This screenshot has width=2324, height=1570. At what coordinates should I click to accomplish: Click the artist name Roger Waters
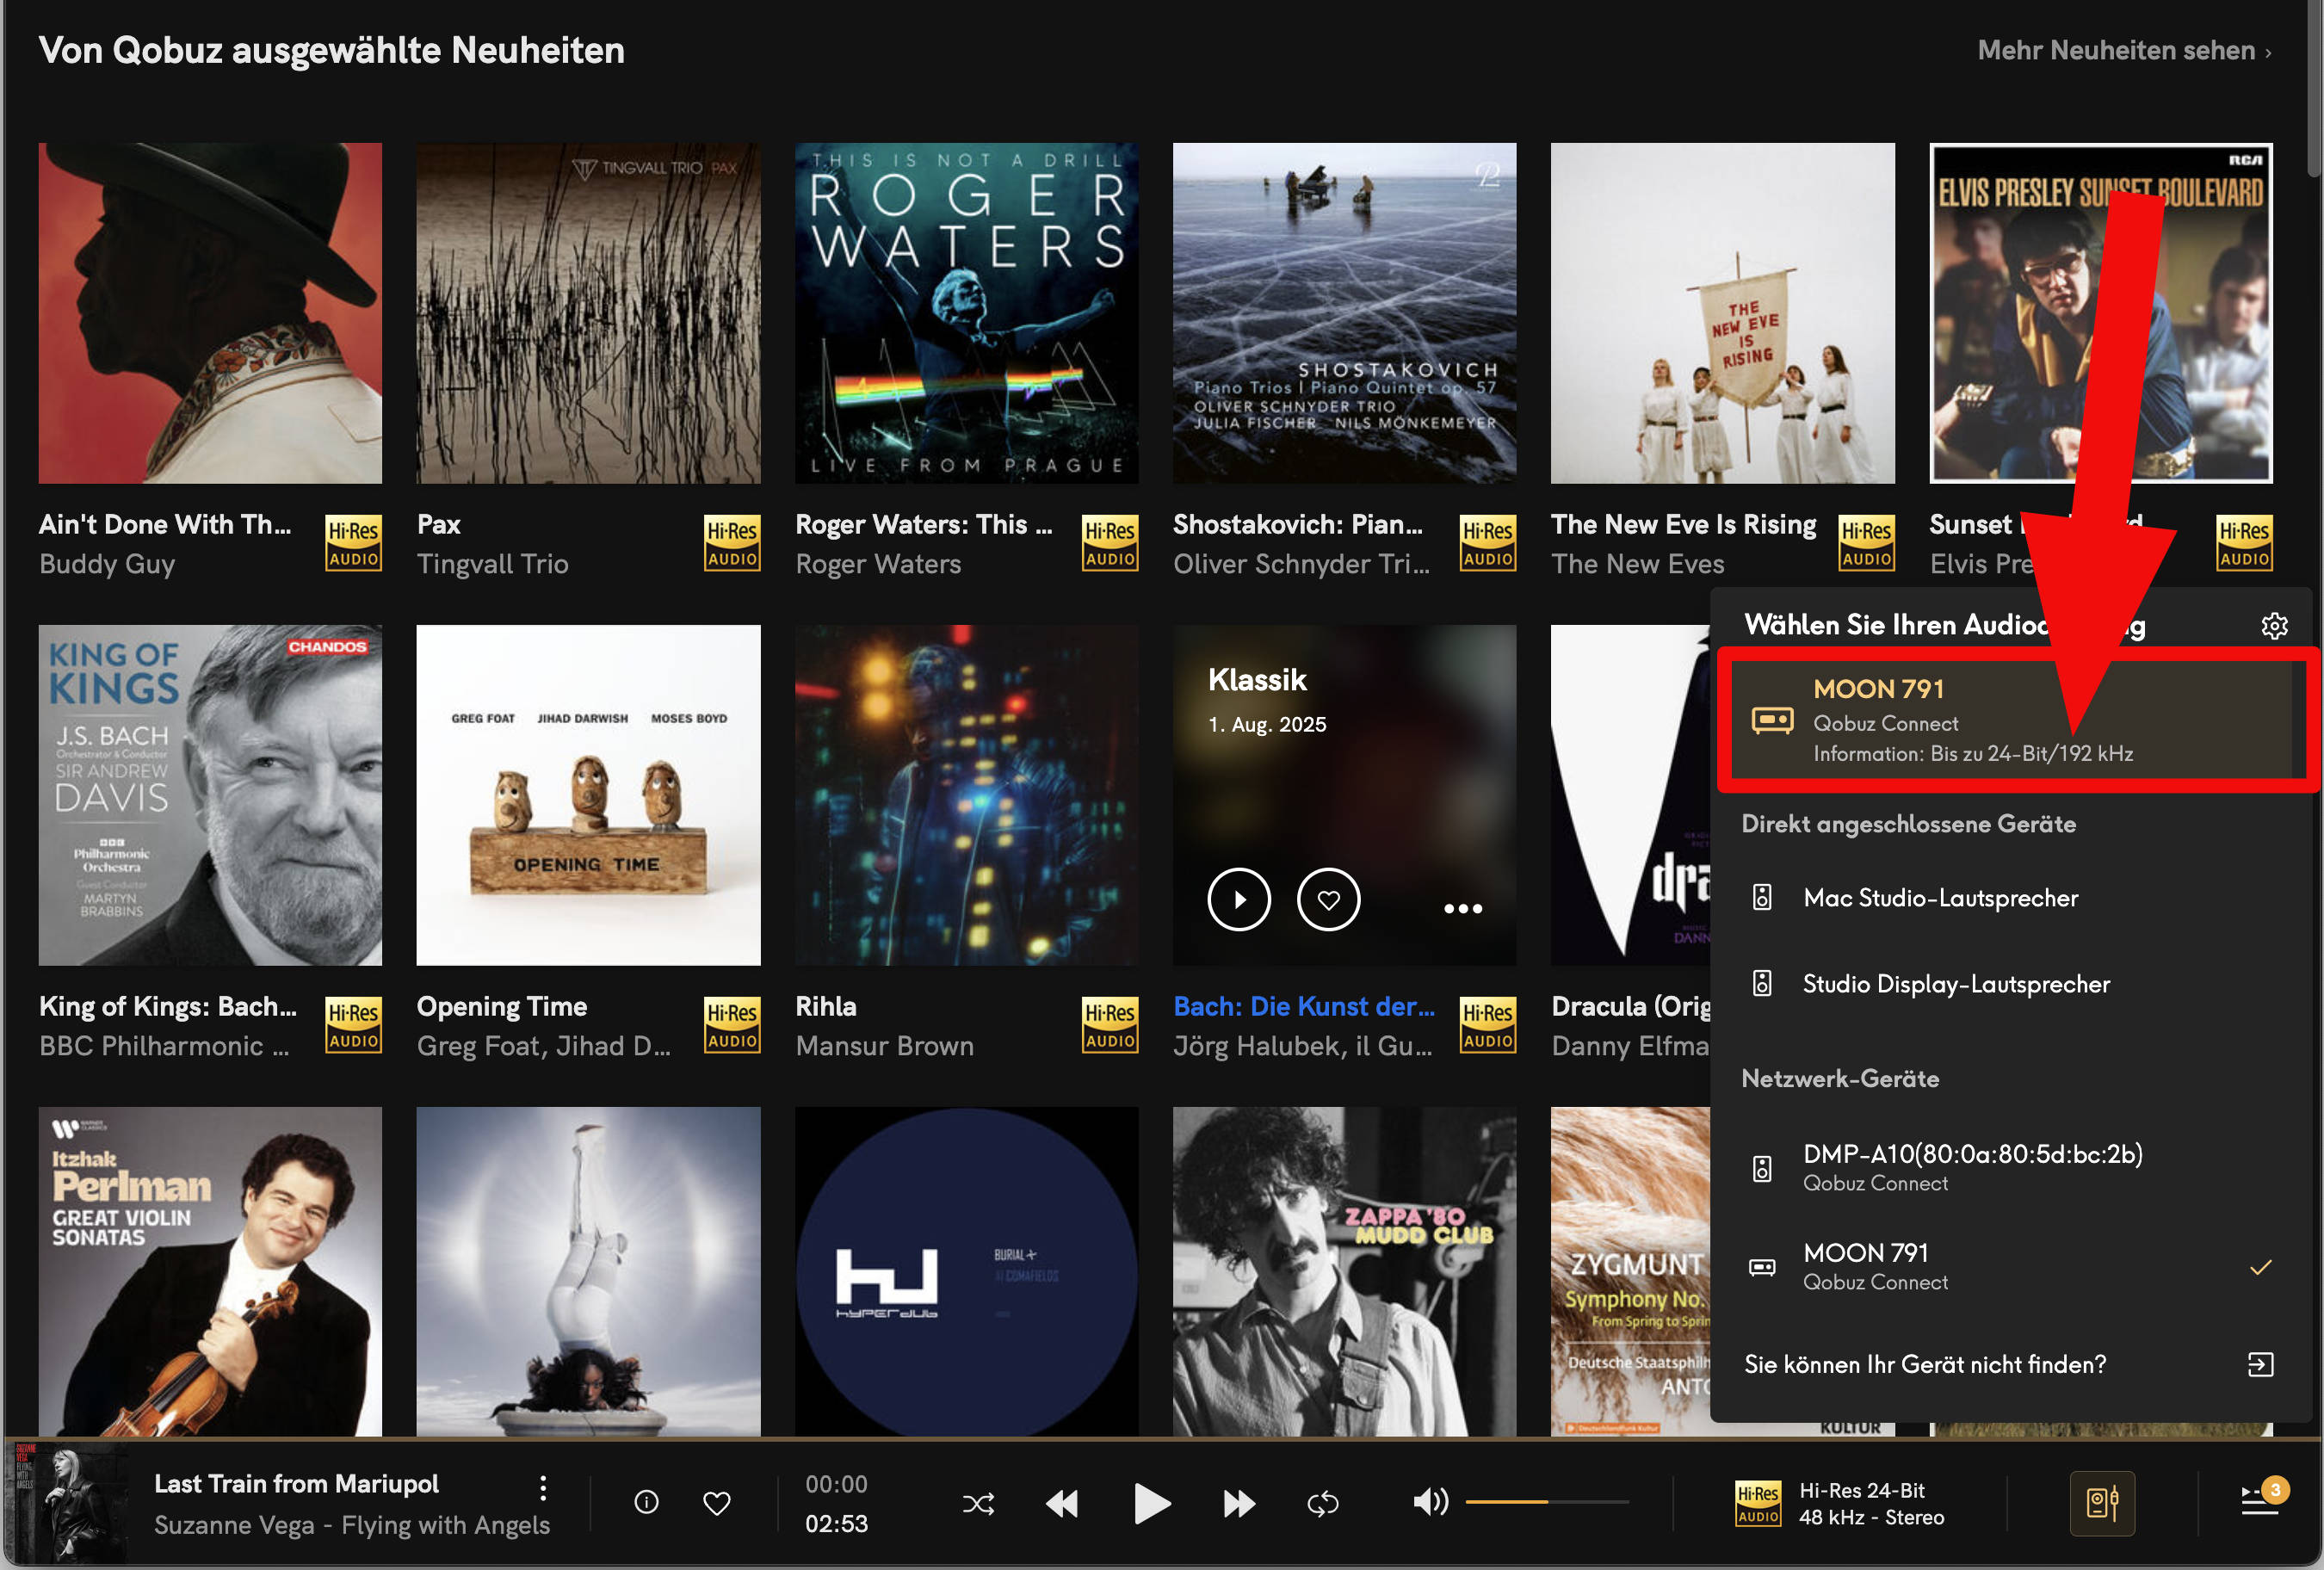coord(878,564)
